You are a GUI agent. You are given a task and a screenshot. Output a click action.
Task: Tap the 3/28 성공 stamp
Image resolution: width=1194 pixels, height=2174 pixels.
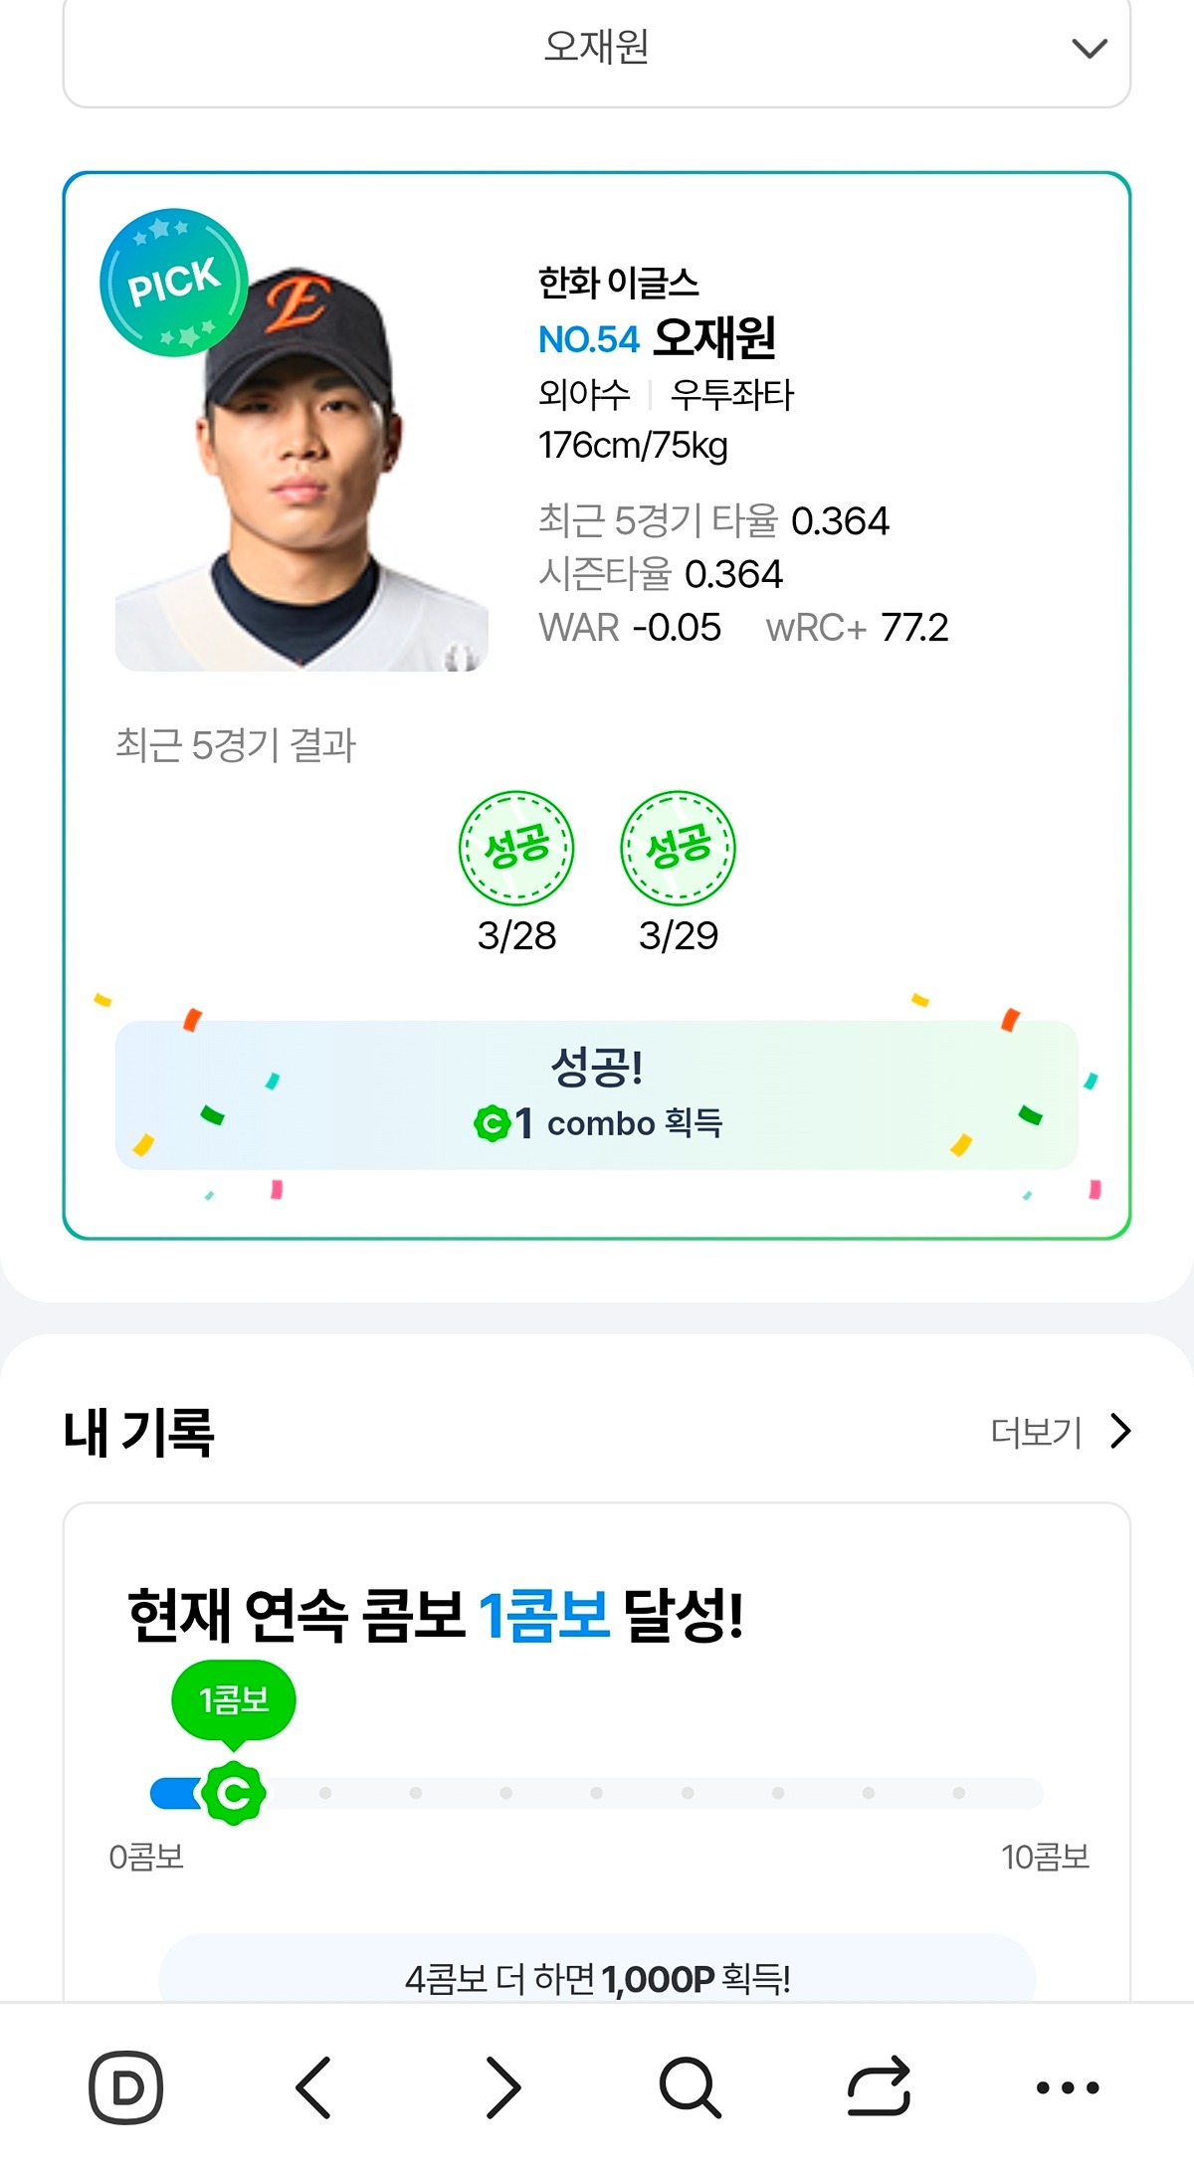516,849
